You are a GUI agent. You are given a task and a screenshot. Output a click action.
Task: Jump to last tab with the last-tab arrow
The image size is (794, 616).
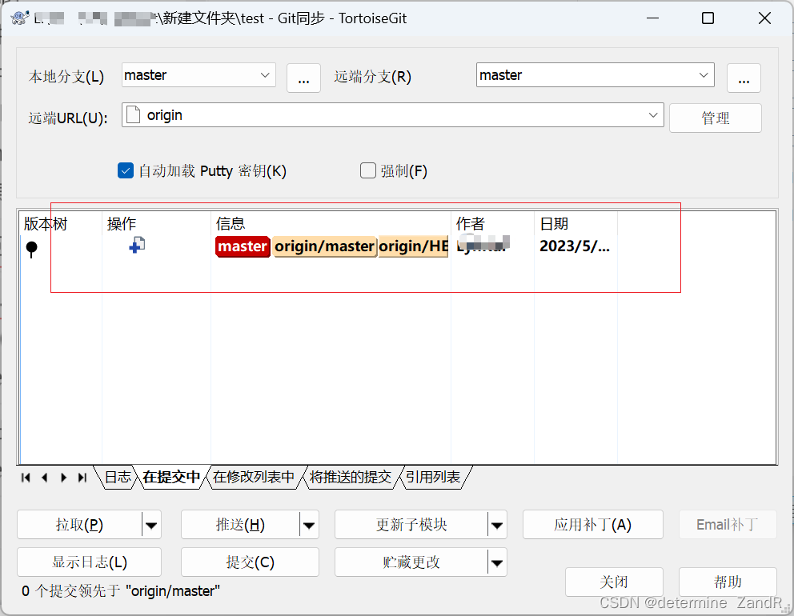82,478
